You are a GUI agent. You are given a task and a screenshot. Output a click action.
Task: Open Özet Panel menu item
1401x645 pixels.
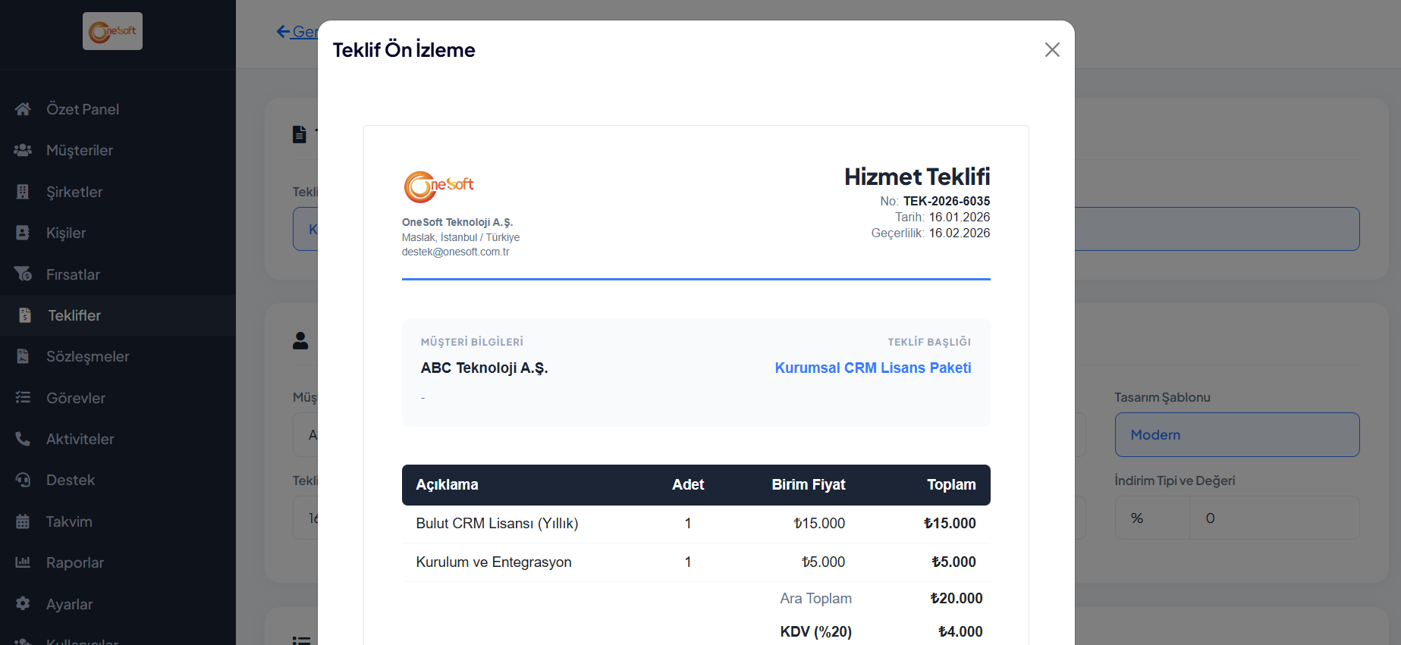click(118, 109)
